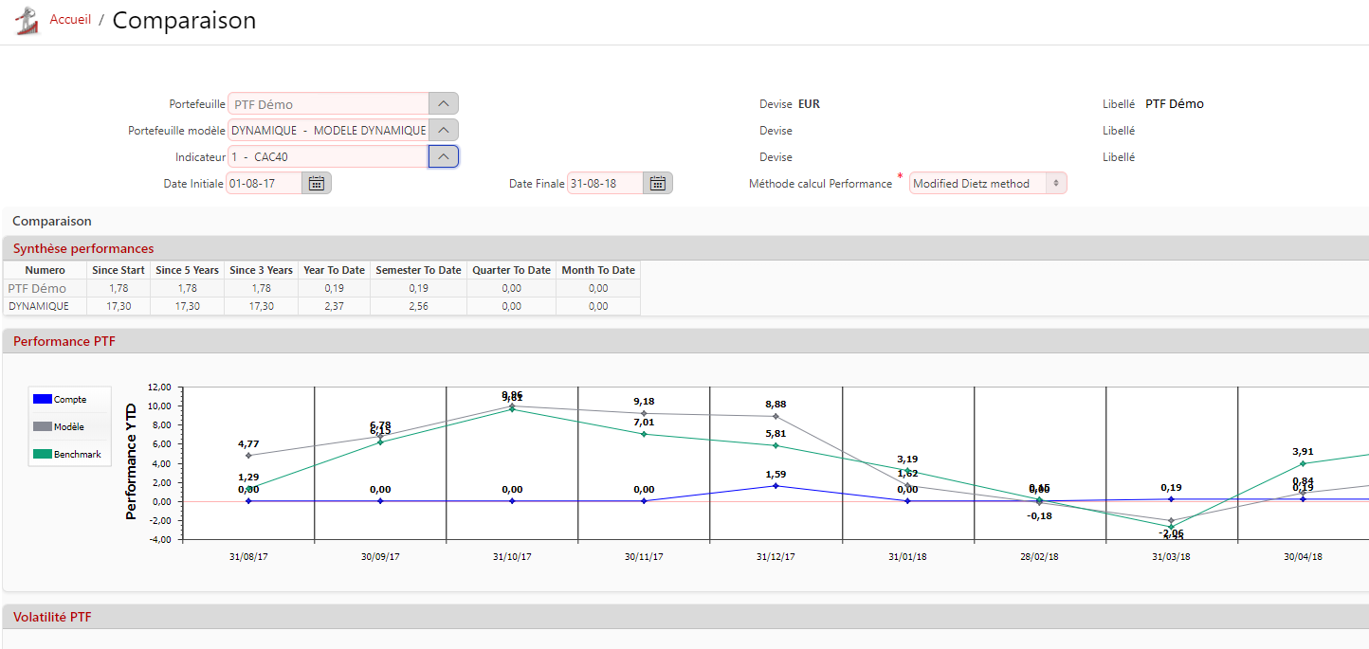
Task: Expand the Indicateur dropdown arrow
Action: [x=444, y=157]
